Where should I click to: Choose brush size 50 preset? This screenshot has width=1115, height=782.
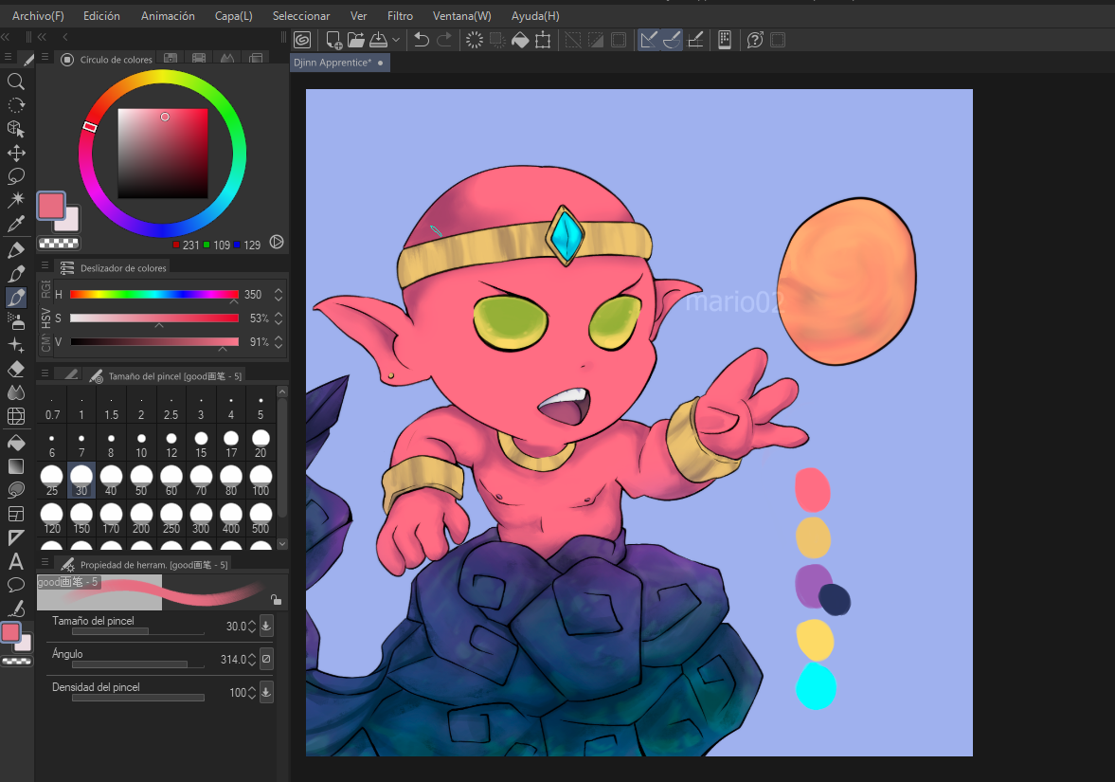141,481
